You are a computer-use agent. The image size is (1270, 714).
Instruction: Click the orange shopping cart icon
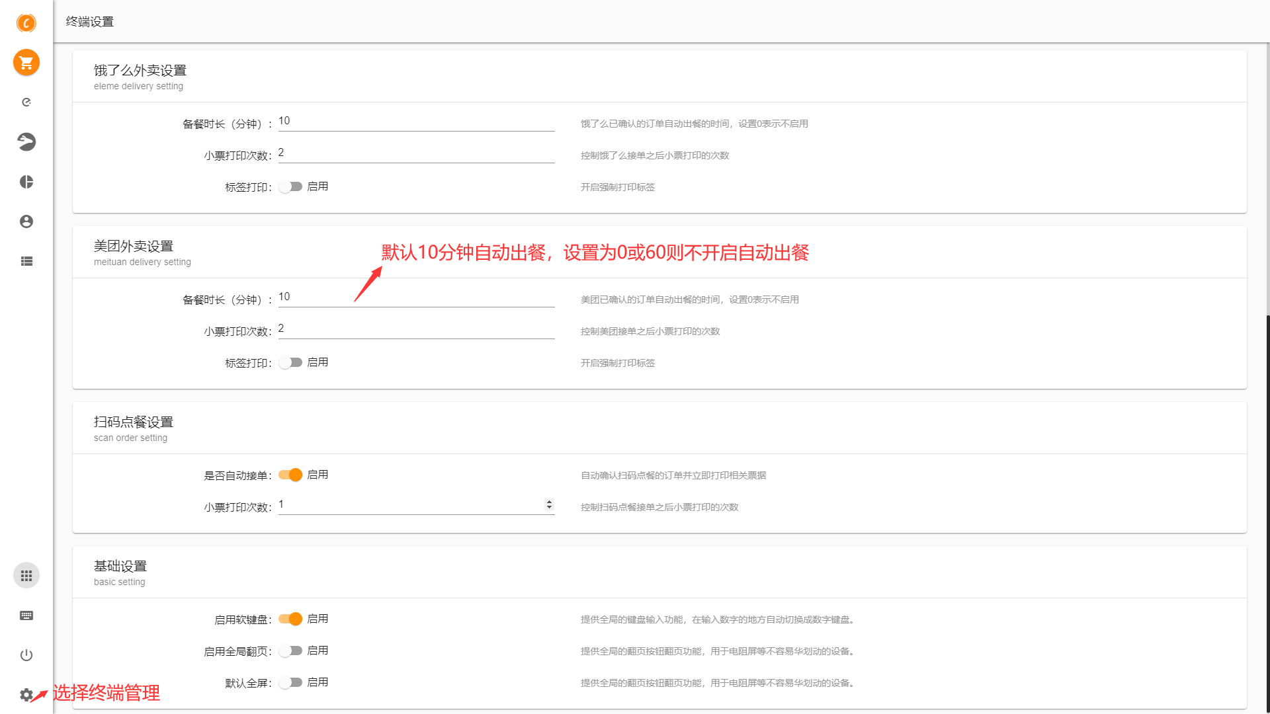coord(26,63)
